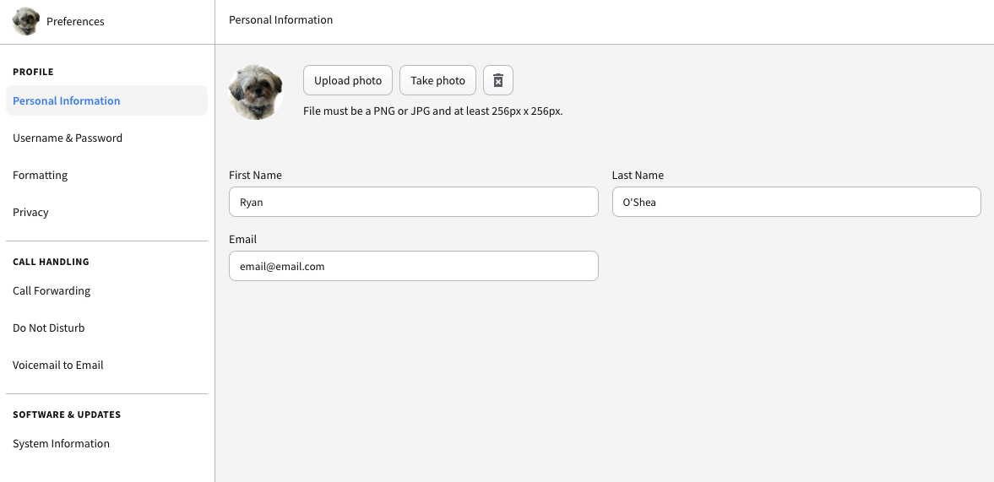Click the Last Name field containing O'Shea

tap(796, 202)
